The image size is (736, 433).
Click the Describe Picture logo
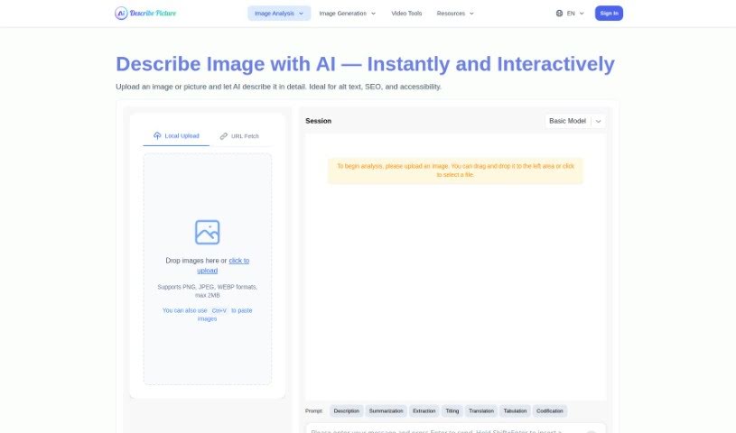(x=145, y=14)
